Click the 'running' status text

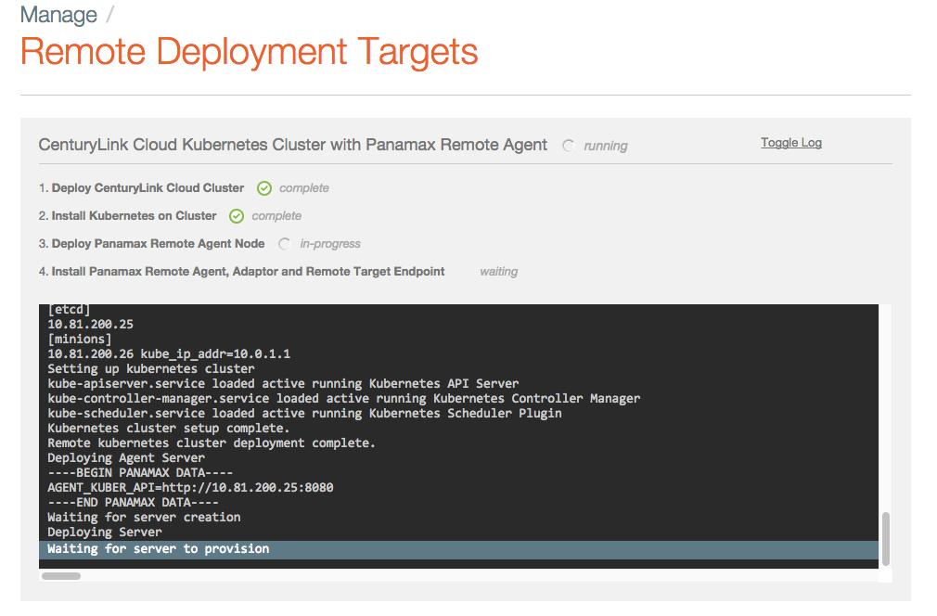click(606, 146)
